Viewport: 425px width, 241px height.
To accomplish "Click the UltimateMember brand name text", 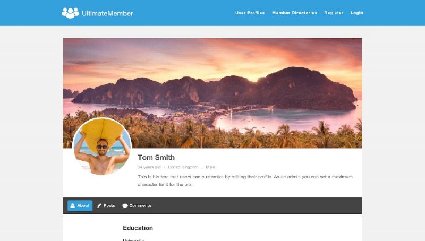I will (107, 13).
